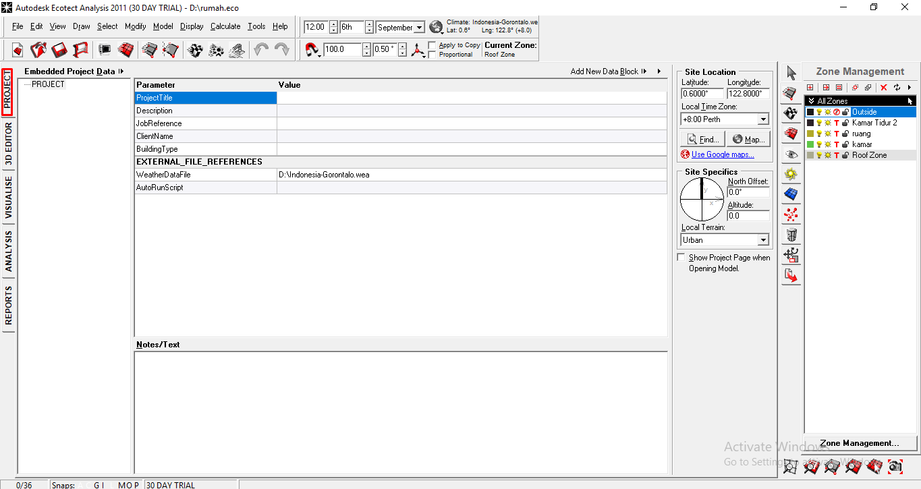The image size is (921, 489).
Task: Delete the selected zone with red X icon
Action: click(884, 87)
